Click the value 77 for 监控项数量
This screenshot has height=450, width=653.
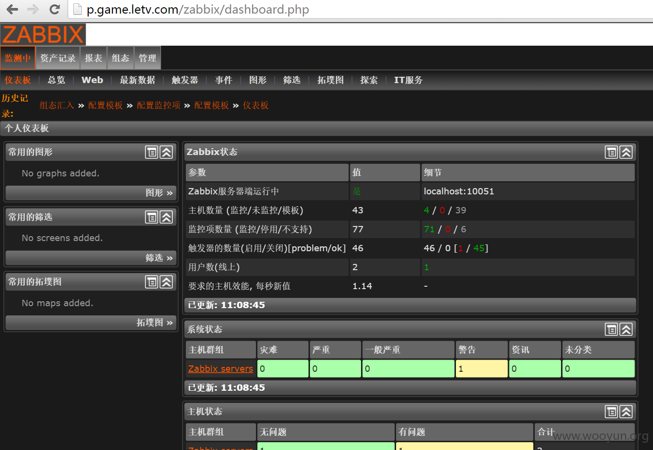click(358, 229)
